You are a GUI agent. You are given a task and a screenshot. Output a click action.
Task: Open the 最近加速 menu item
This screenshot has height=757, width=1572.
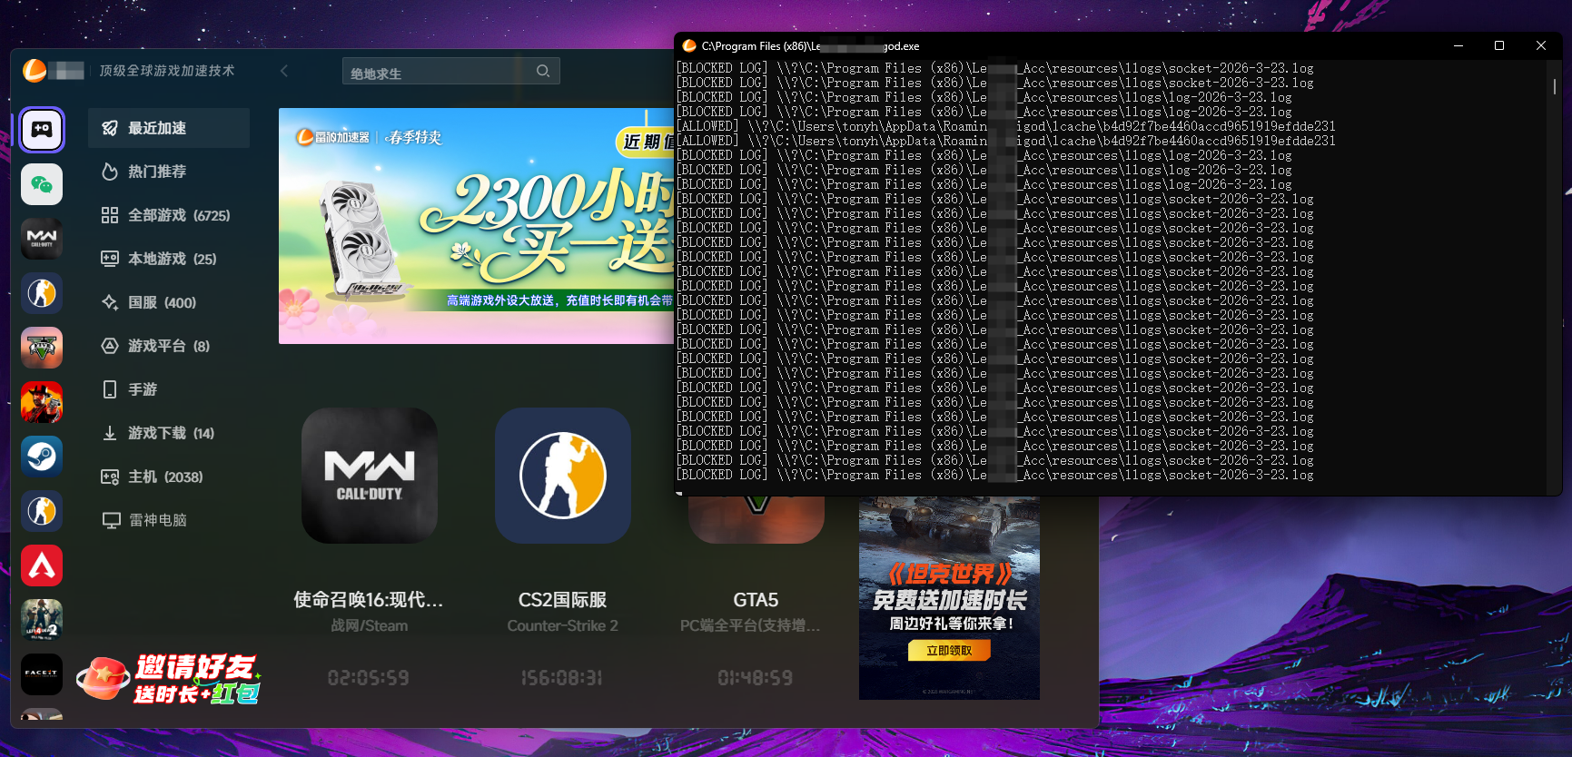(x=169, y=128)
